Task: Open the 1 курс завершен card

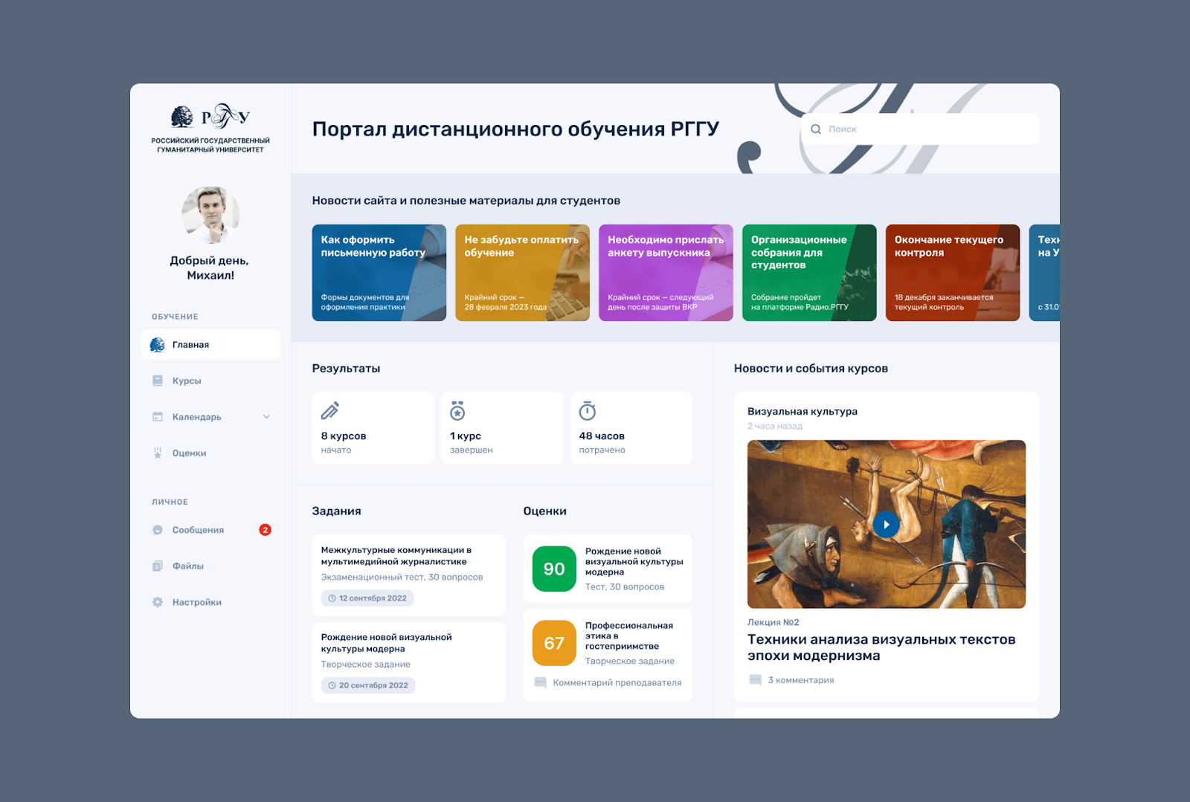Action: pyautogui.click(x=502, y=428)
